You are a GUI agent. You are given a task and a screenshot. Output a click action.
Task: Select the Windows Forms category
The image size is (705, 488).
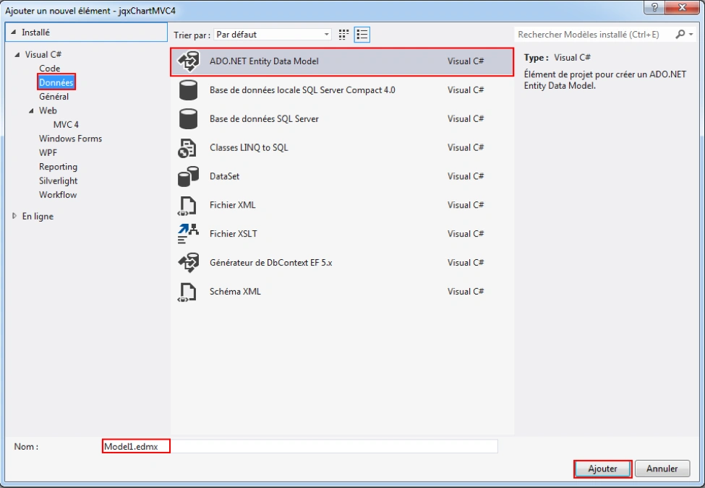point(71,139)
